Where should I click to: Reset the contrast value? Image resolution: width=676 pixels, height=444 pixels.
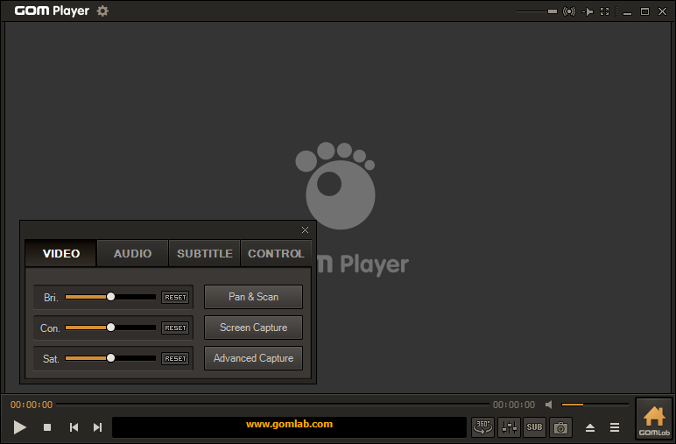[175, 328]
